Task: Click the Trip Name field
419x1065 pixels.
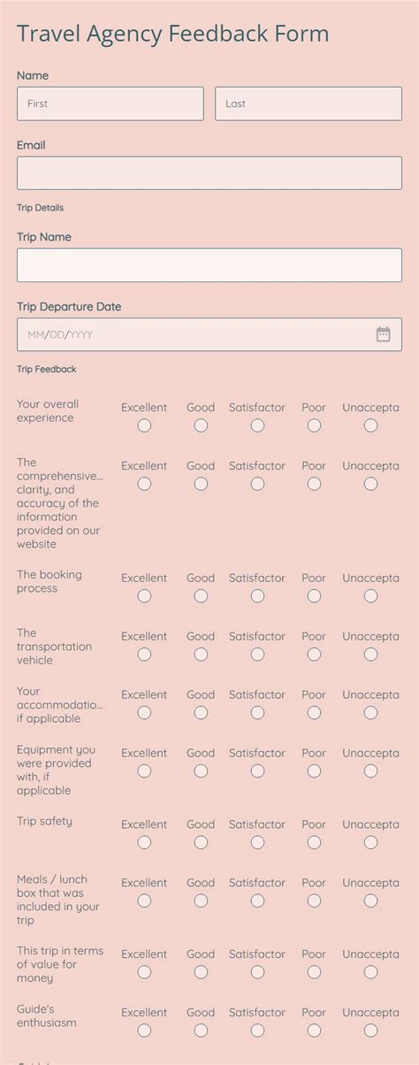Action: point(209,265)
